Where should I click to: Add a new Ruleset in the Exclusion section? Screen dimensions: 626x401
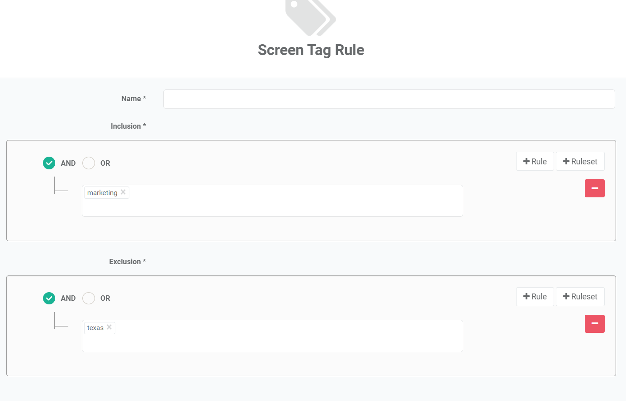(580, 296)
